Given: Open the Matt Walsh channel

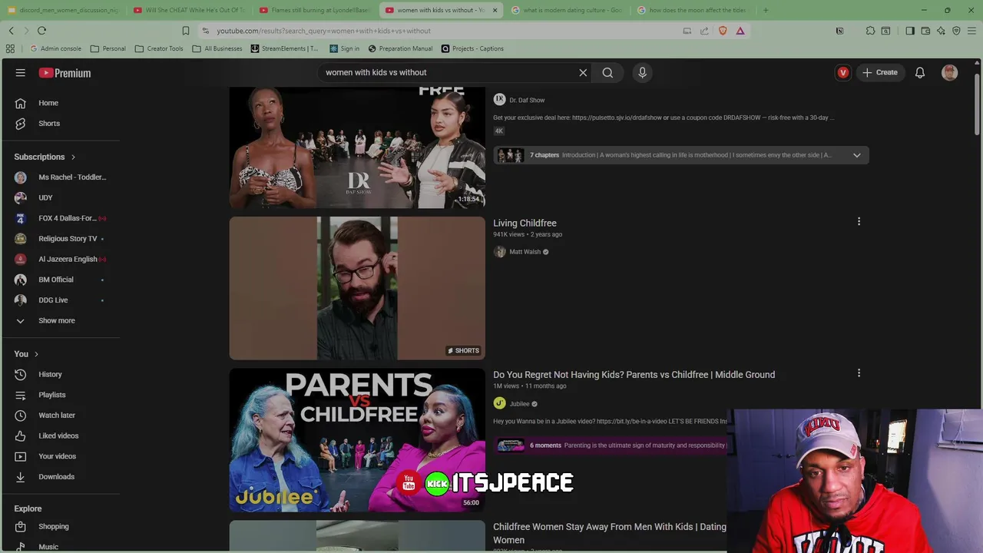Looking at the screenshot, I should pos(525,252).
